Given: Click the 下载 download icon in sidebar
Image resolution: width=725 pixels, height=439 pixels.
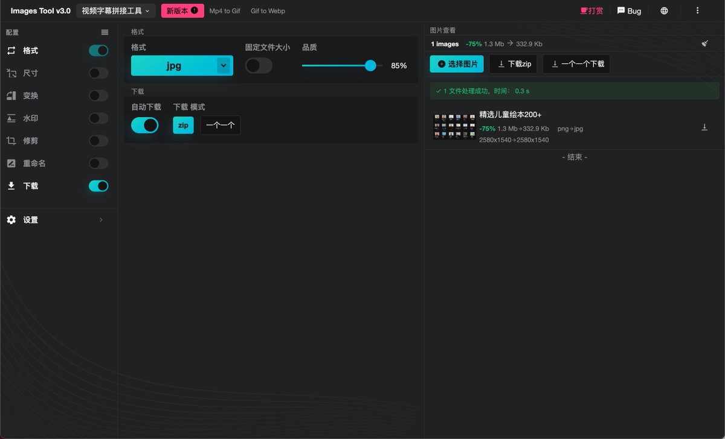Looking at the screenshot, I should 11,186.
